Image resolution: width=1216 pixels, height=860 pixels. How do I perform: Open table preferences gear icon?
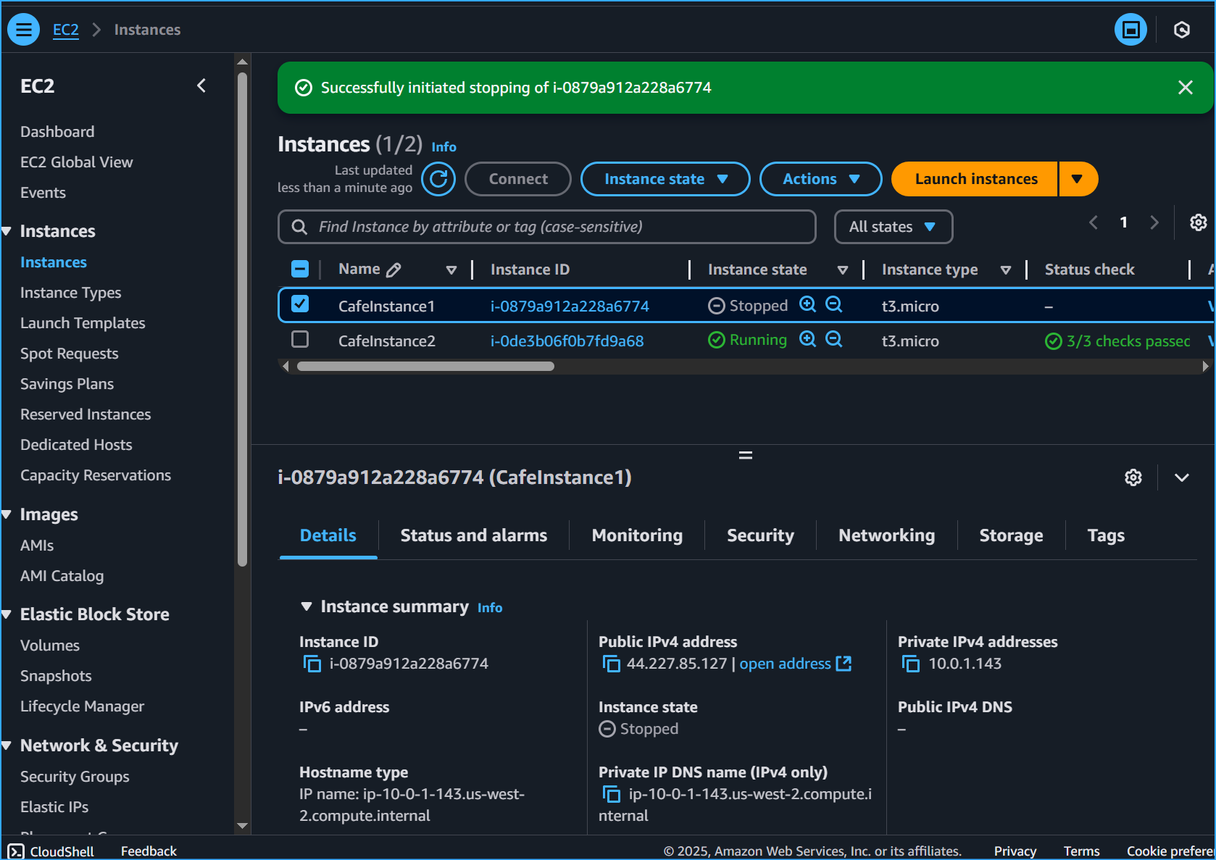click(1198, 222)
